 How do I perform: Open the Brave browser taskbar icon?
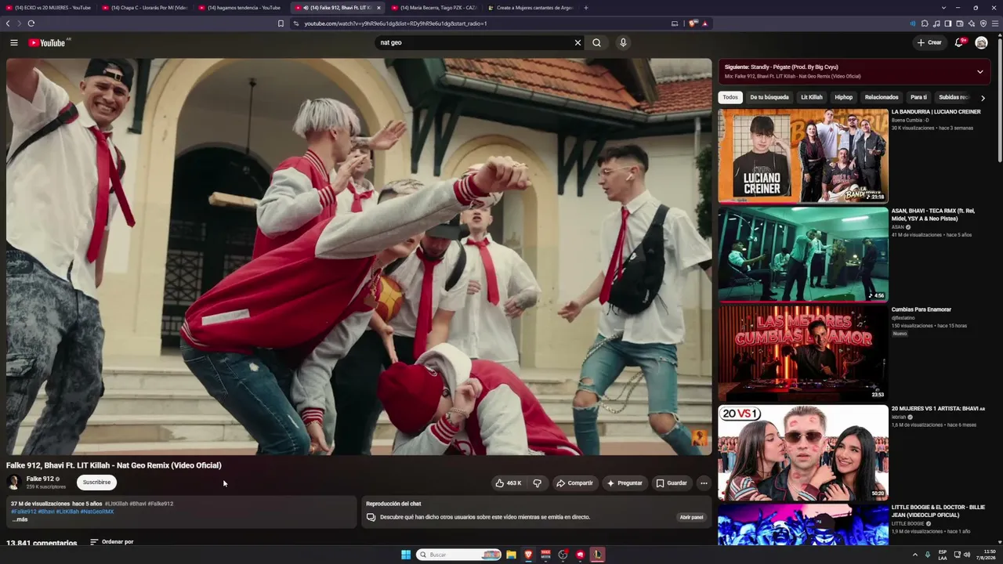528,555
